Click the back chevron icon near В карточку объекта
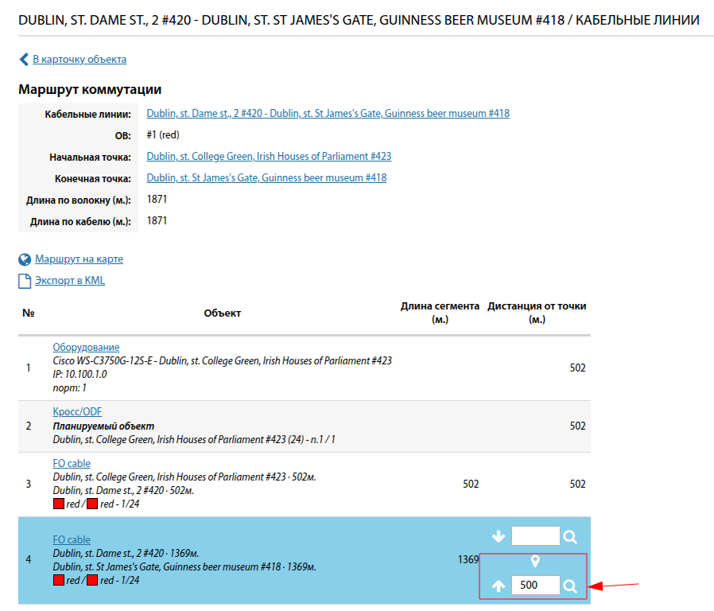The height and width of the screenshot is (611, 714). [x=24, y=60]
